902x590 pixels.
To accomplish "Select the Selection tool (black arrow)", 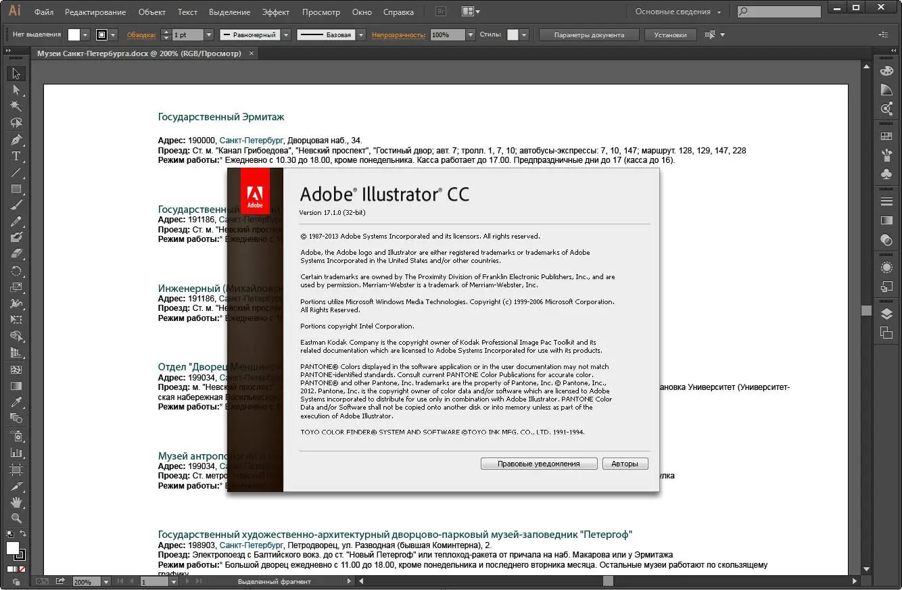I will (x=16, y=74).
